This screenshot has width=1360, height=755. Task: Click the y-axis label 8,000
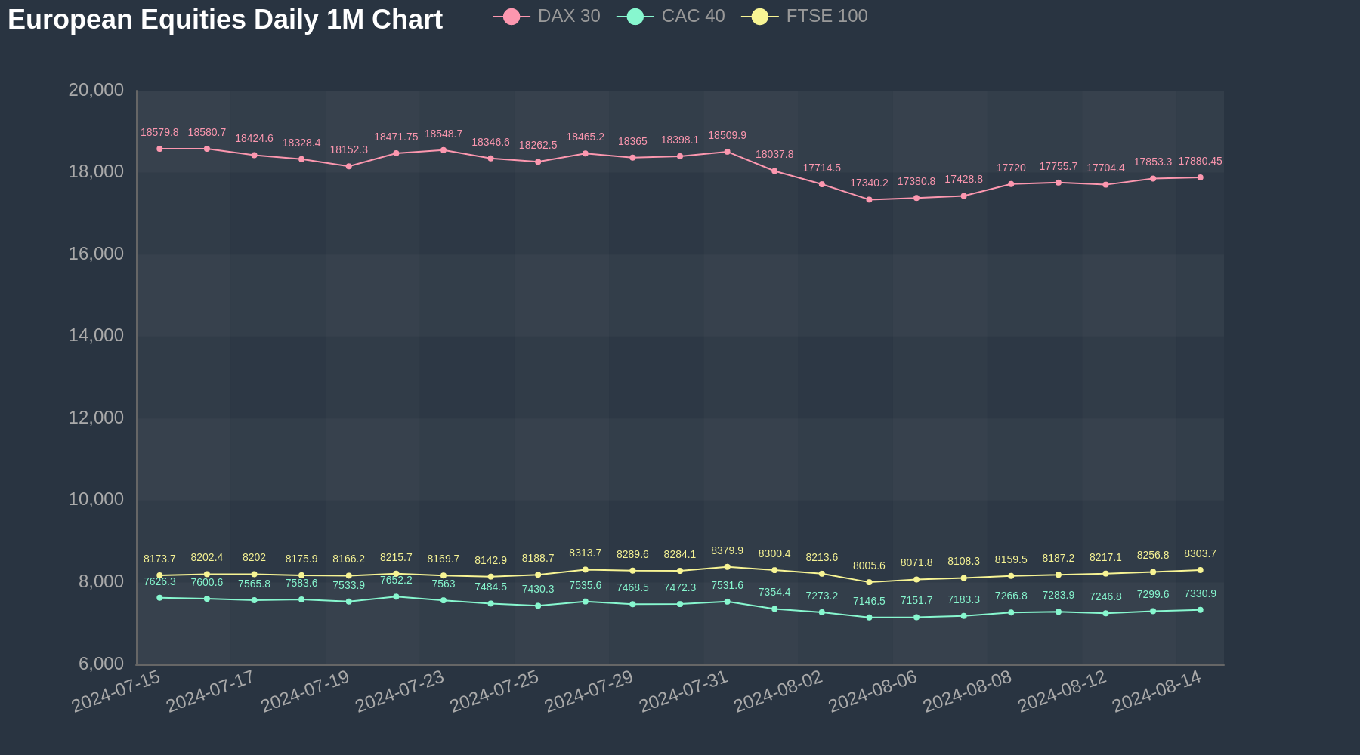(101, 582)
